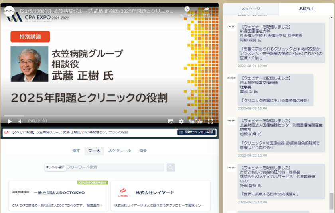Click the Watch Later clock icon

[187, 9]
